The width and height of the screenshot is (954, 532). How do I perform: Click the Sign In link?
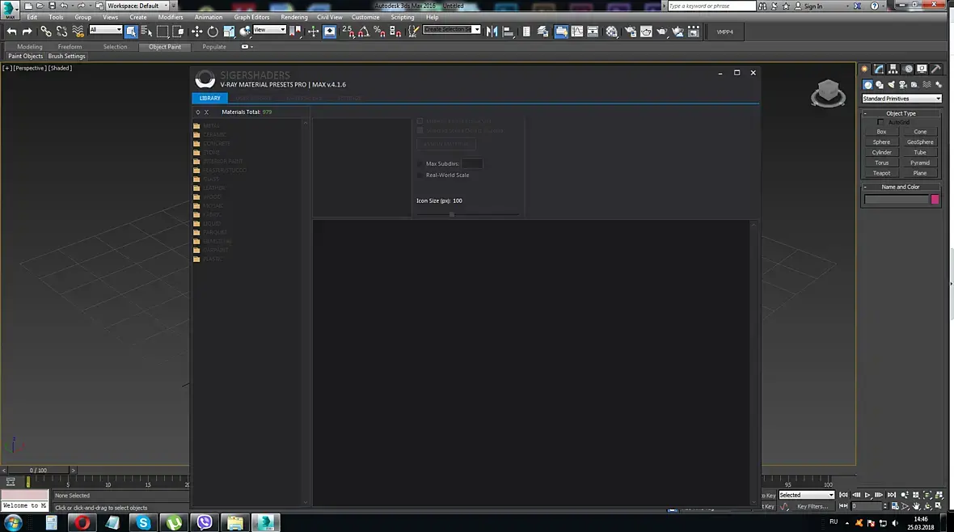(813, 6)
